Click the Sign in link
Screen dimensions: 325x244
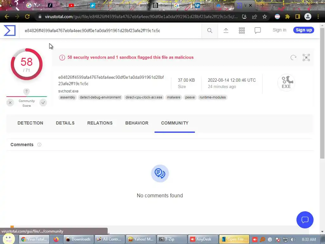click(x=279, y=30)
